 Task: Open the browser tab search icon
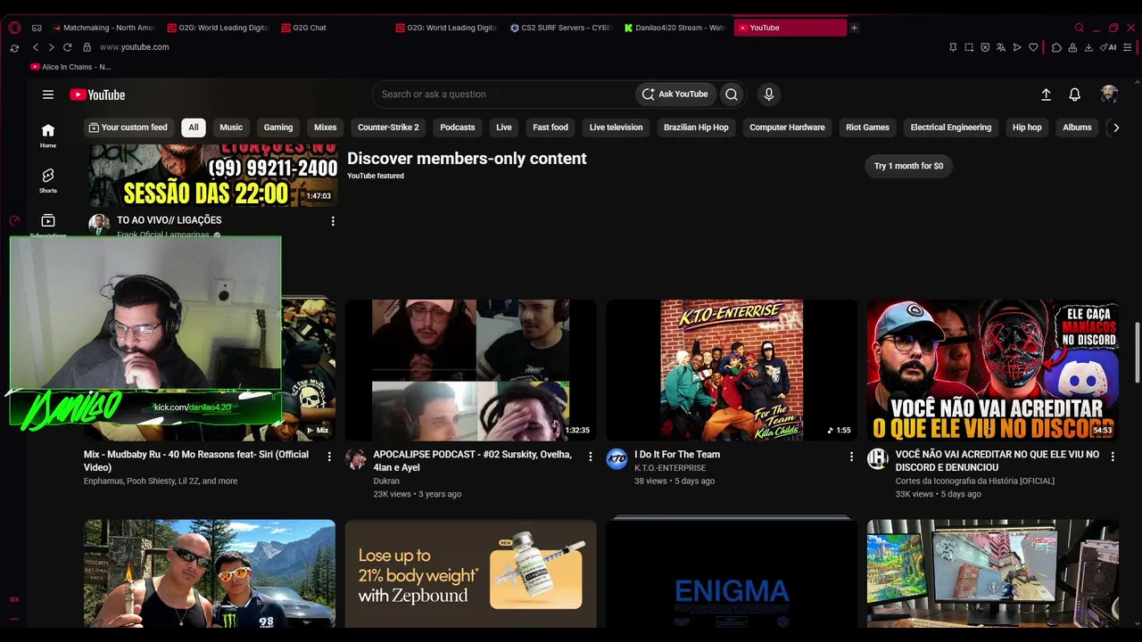pos(1079,28)
